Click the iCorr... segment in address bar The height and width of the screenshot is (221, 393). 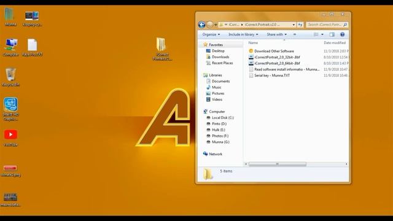coord(233,25)
